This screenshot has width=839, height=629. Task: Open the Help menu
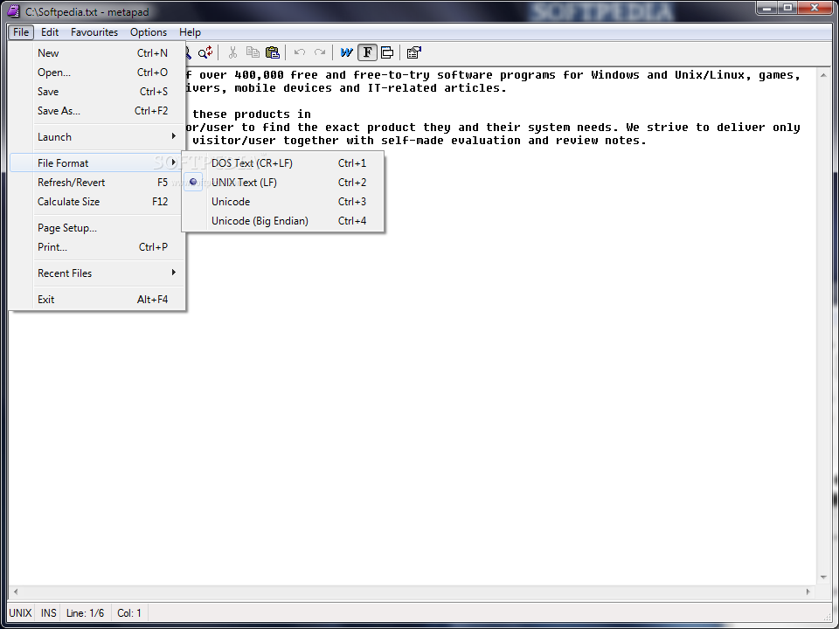190,32
